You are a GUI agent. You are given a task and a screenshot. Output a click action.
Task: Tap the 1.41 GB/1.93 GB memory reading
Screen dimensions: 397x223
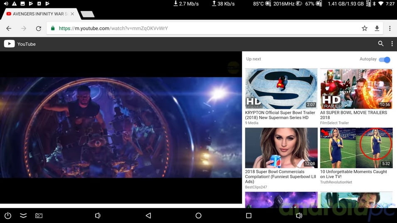[345, 4]
